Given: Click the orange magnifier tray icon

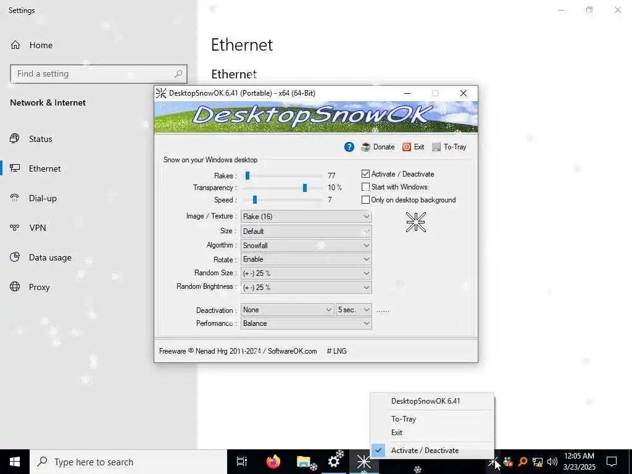Looking at the screenshot, I should (523, 462).
